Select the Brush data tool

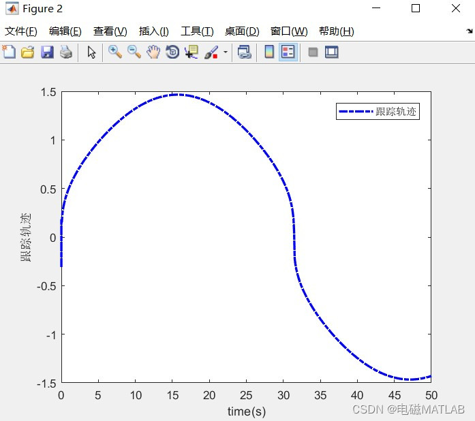[x=211, y=52]
